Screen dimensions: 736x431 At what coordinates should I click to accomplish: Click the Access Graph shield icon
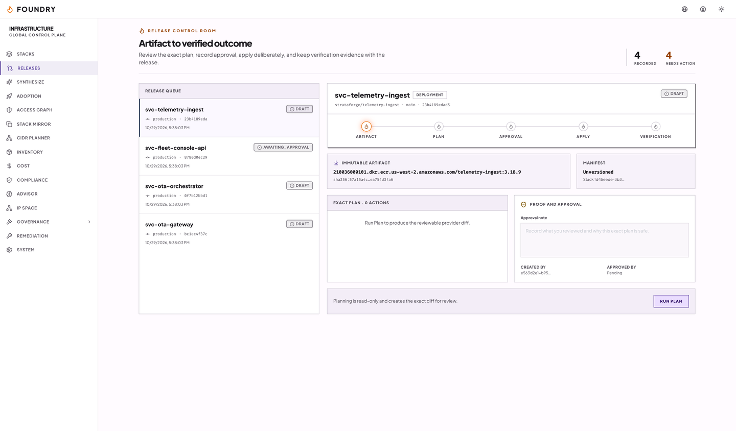[9, 110]
